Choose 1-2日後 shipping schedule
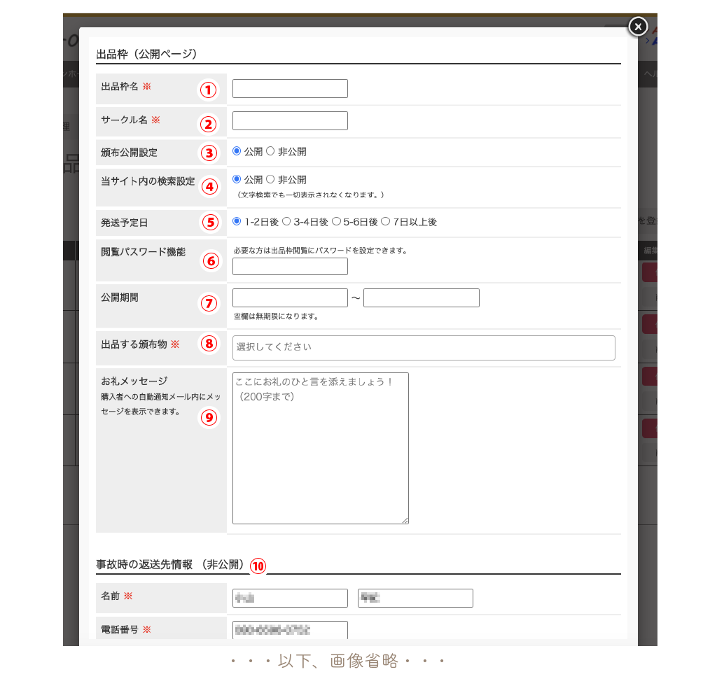Screen dimensions: 717x700 (237, 221)
